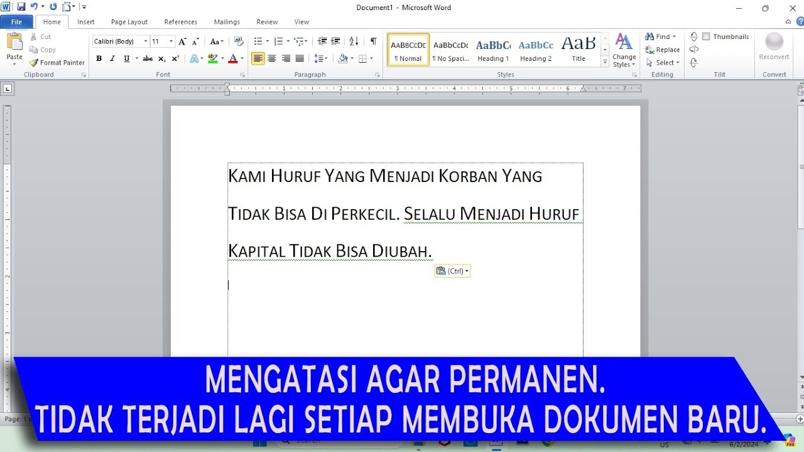Clear all formatting from text
The height and width of the screenshot is (452, 804).
coord(239,41)
